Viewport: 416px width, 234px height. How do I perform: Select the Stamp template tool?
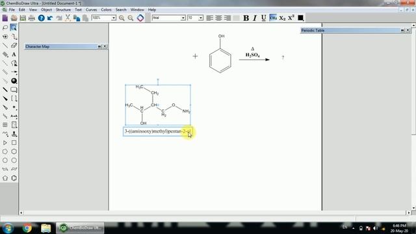pos(14,134)
